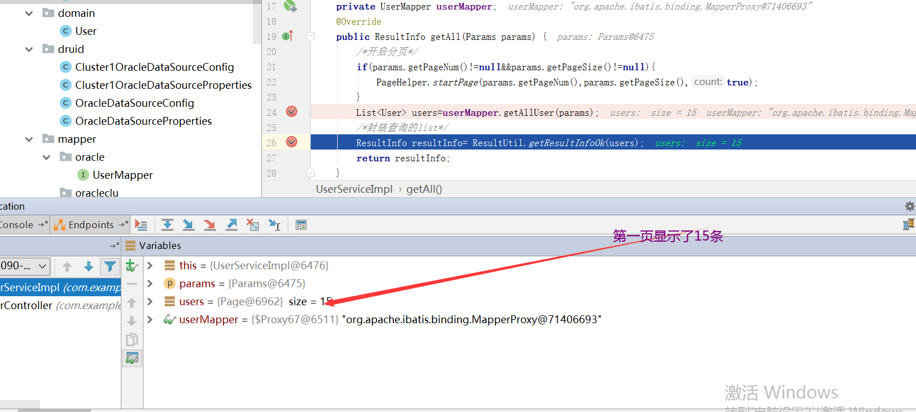The image size is (916, 412).
Task: Click line number 22 in the gutter
Action: point(271,82)
